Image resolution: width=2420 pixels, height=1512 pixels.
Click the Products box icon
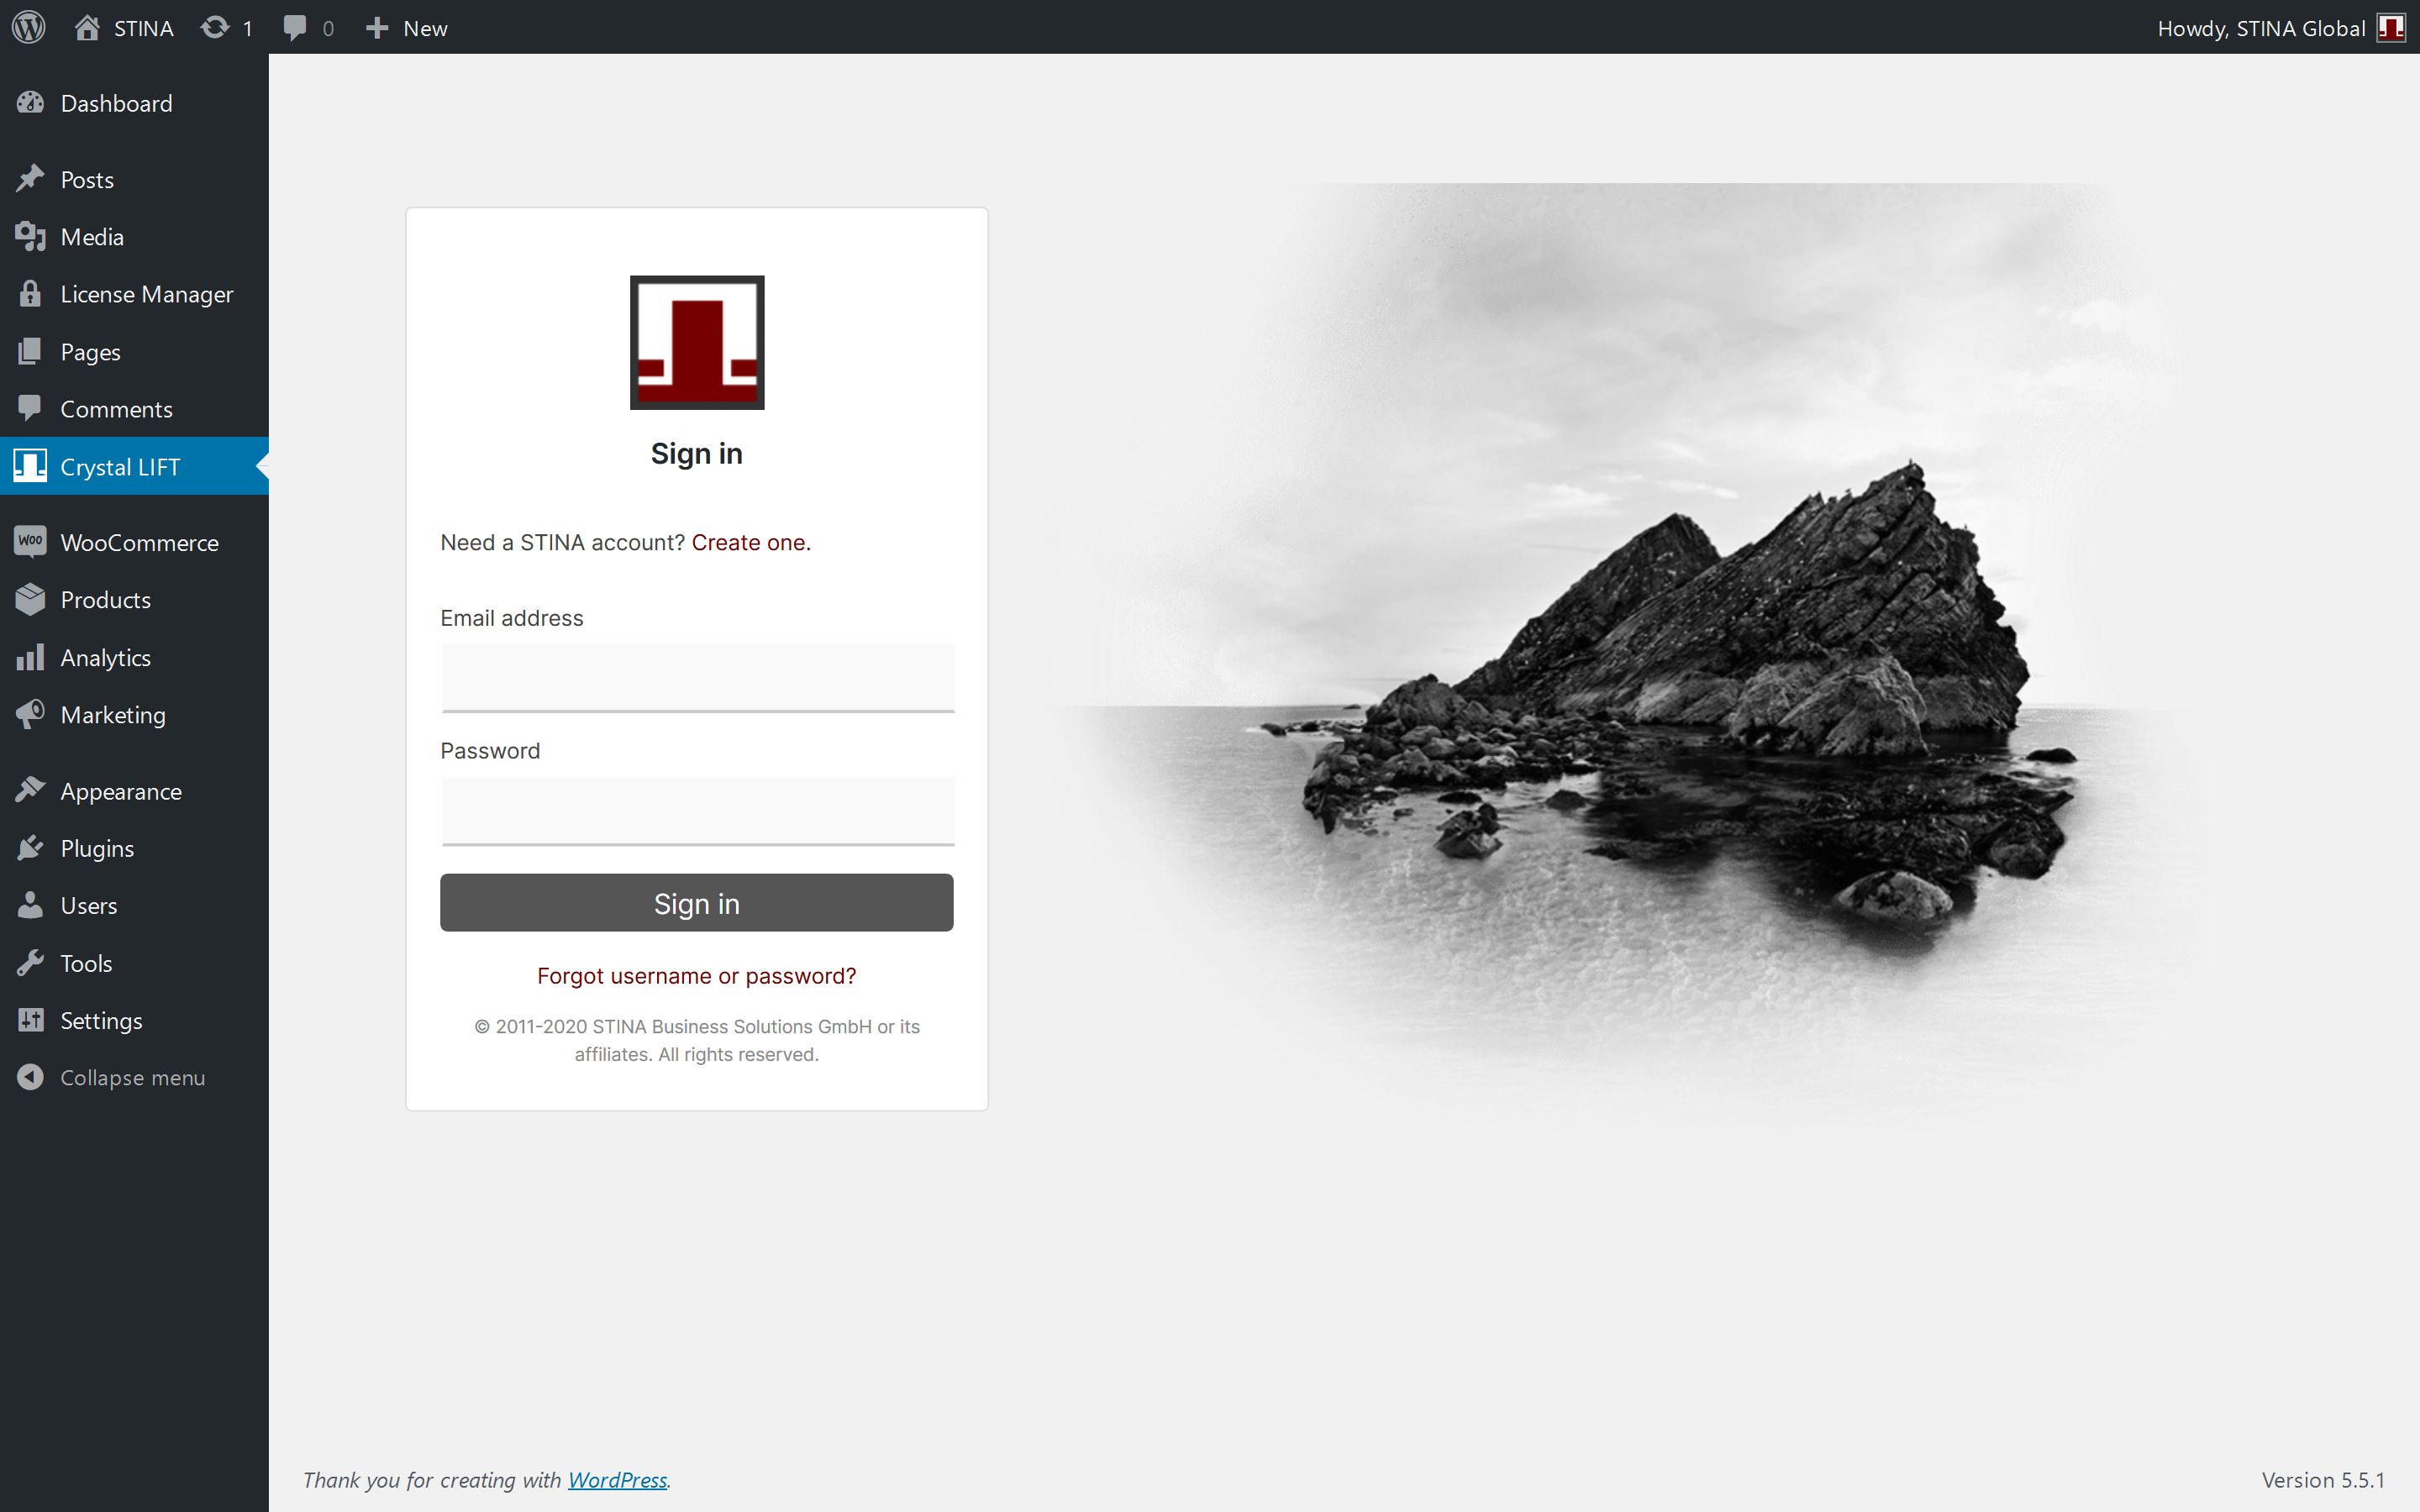point(30,599)
